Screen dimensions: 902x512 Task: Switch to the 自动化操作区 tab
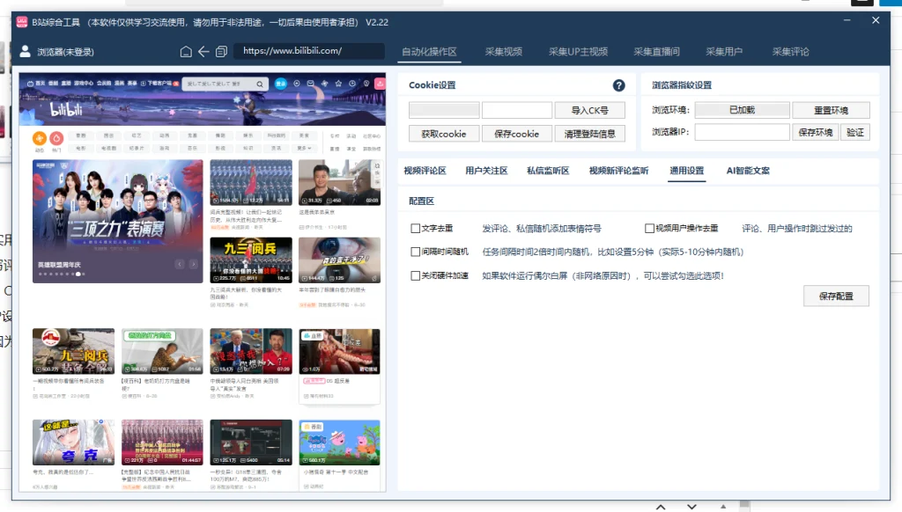(429, 52)
